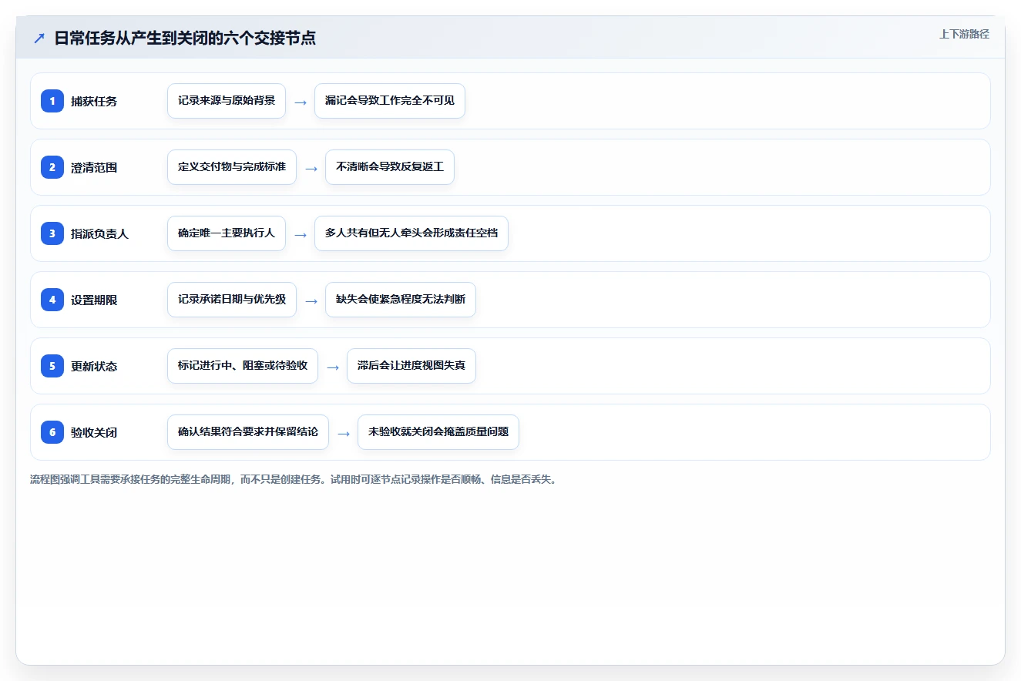
Task: Click the 漏记会导致工作完全不可见 box
Action: [390, 101]
